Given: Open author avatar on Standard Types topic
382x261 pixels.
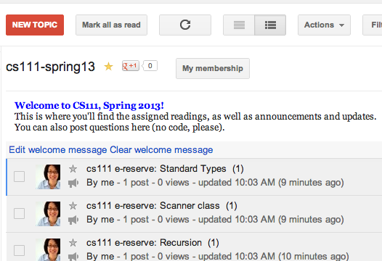Looking at the screenshot, I should click(48, 177).
